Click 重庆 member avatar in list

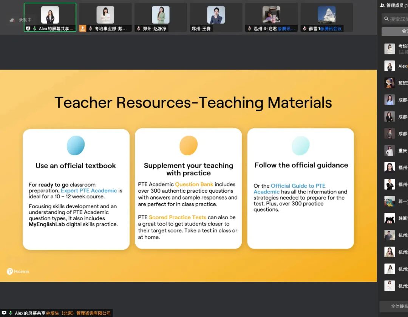(389, 150)
